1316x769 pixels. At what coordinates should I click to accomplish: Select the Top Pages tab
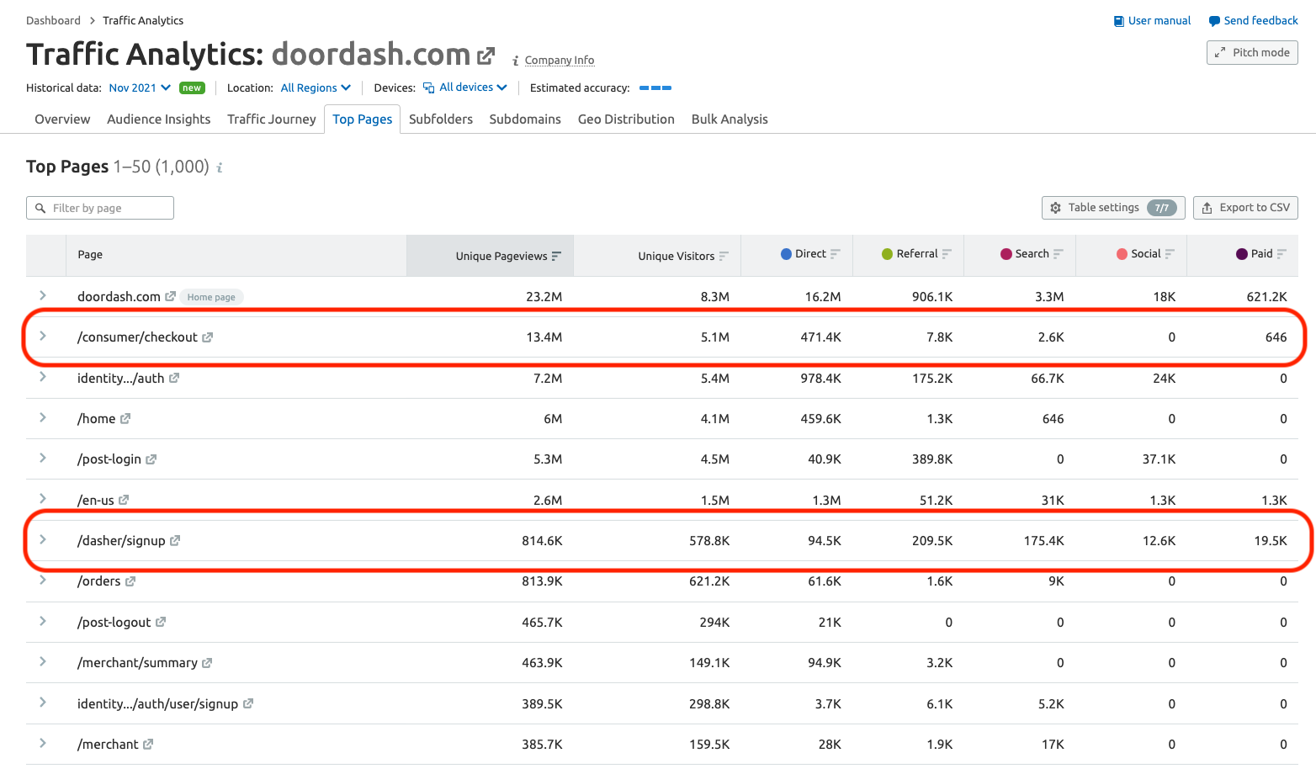[363, 119]
